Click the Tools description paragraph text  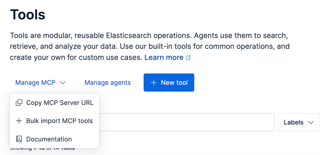coord(150,46)
